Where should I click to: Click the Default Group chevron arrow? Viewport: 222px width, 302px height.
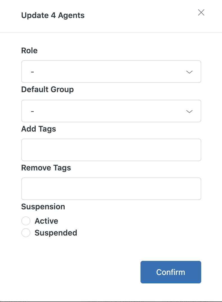pos(189,112)
